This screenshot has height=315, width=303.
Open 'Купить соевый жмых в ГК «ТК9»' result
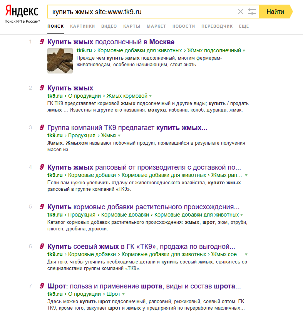[141, 246]
